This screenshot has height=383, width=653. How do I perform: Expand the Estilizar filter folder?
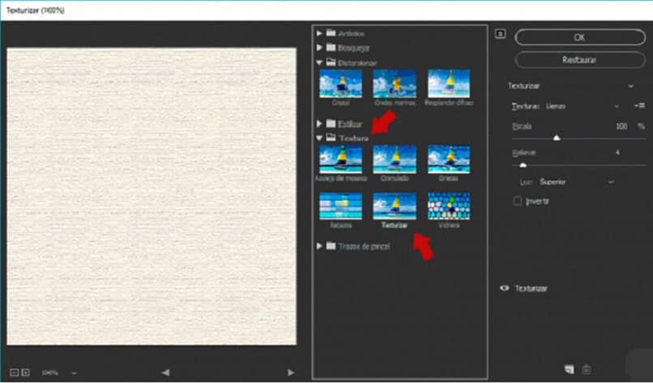point(319,124)
